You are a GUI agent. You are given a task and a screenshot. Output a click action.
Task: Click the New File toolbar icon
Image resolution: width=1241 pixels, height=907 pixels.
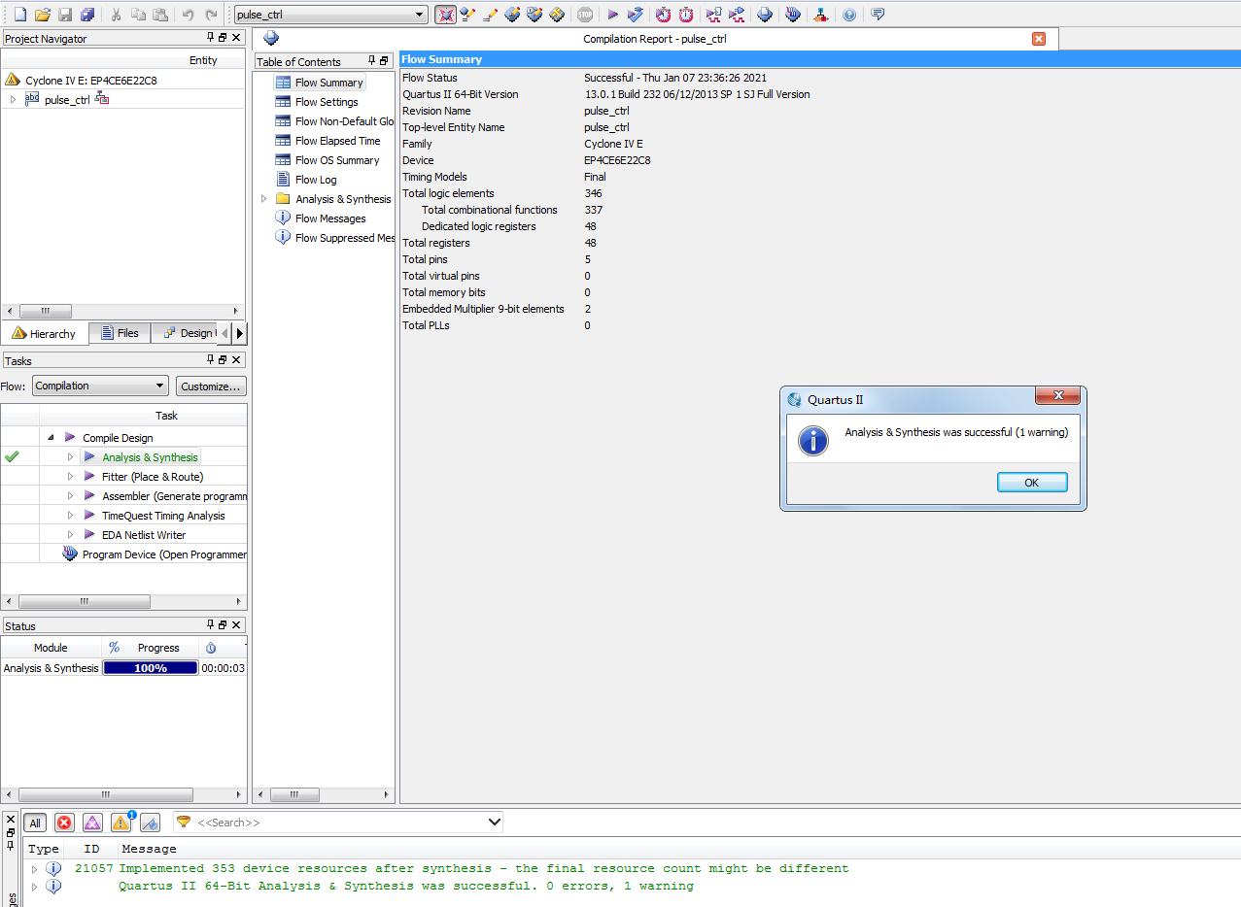coord(19,15)
